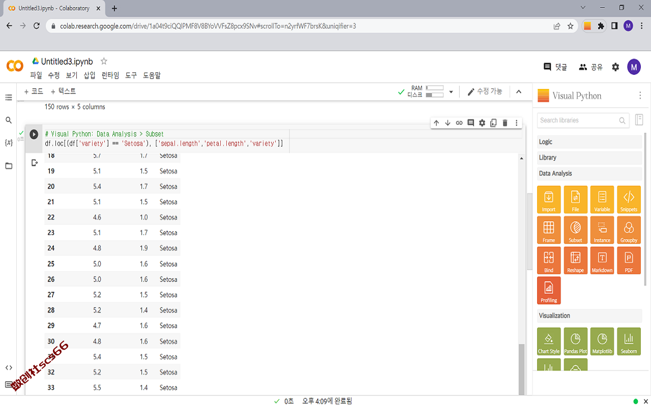Copy link to the selected cell
The width and height of the screenshot is (651, 407).
click(459, 123)
